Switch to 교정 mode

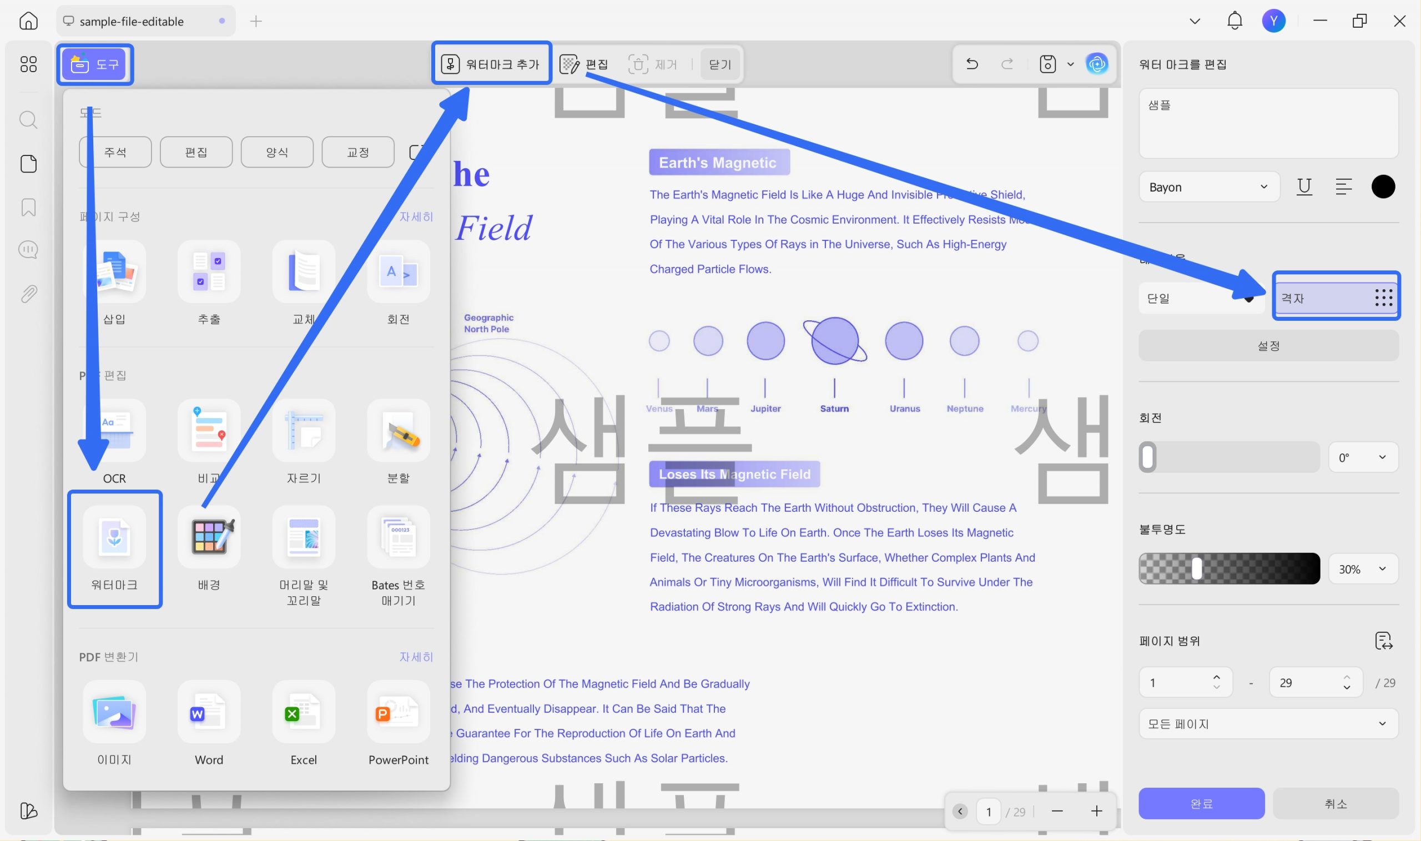[358, 152]
